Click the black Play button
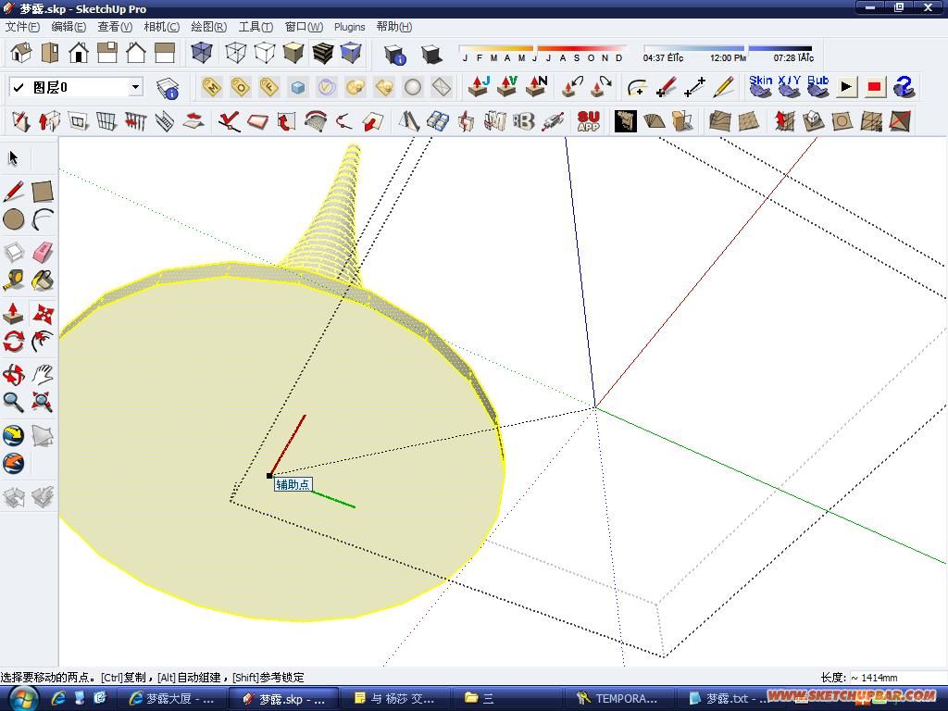This screenshot has height=711, width=948. (x=846, y=87)
